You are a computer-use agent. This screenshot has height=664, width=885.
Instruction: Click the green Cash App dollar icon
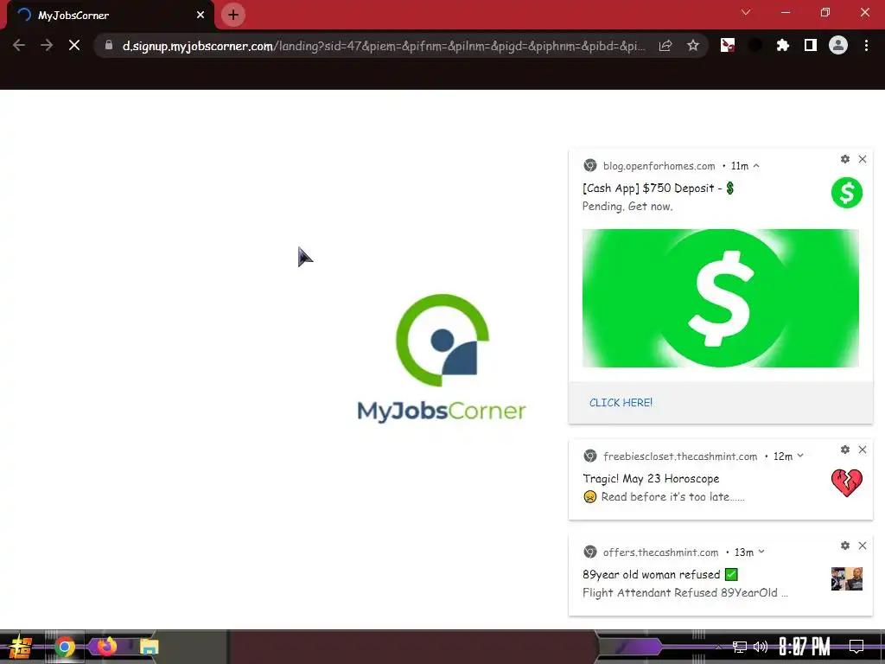tap(847, 193)
